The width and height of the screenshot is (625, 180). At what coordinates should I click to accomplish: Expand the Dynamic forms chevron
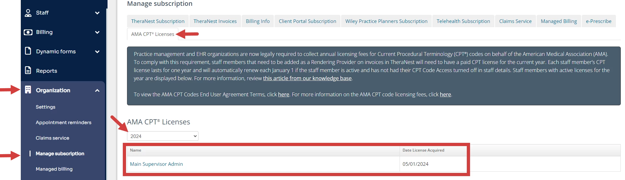point(97,52)
